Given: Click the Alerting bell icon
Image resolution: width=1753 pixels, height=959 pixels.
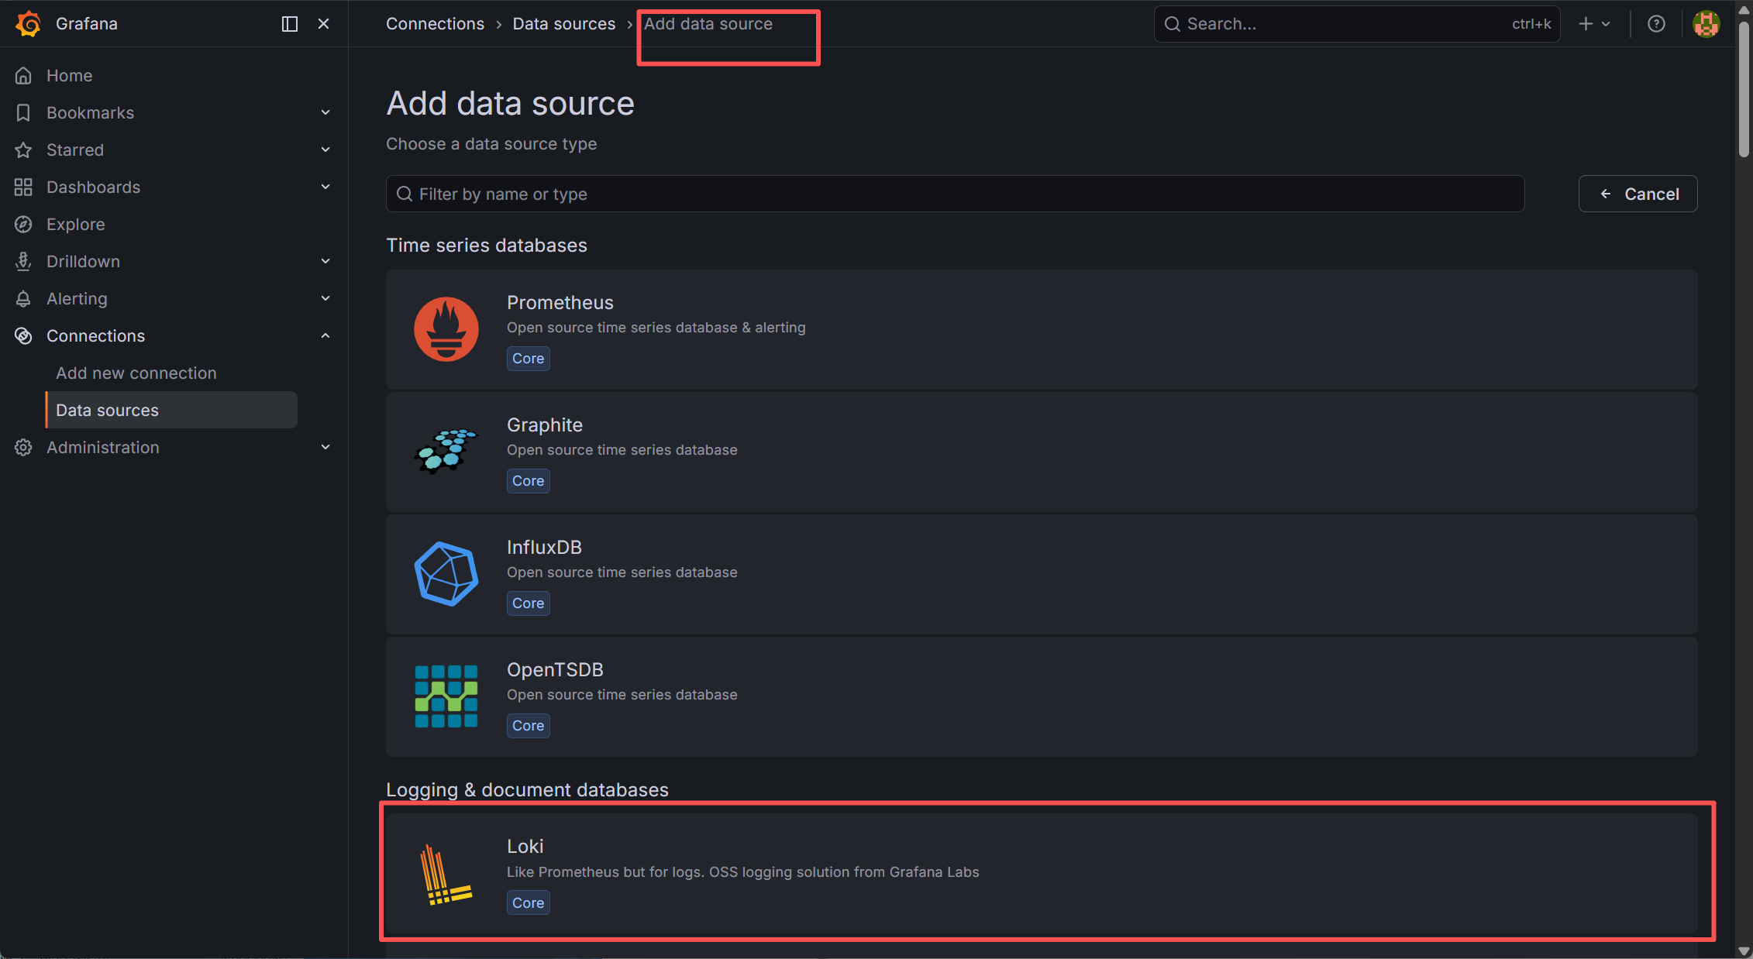Looking at the screenshot, I should tap(23, 298).
